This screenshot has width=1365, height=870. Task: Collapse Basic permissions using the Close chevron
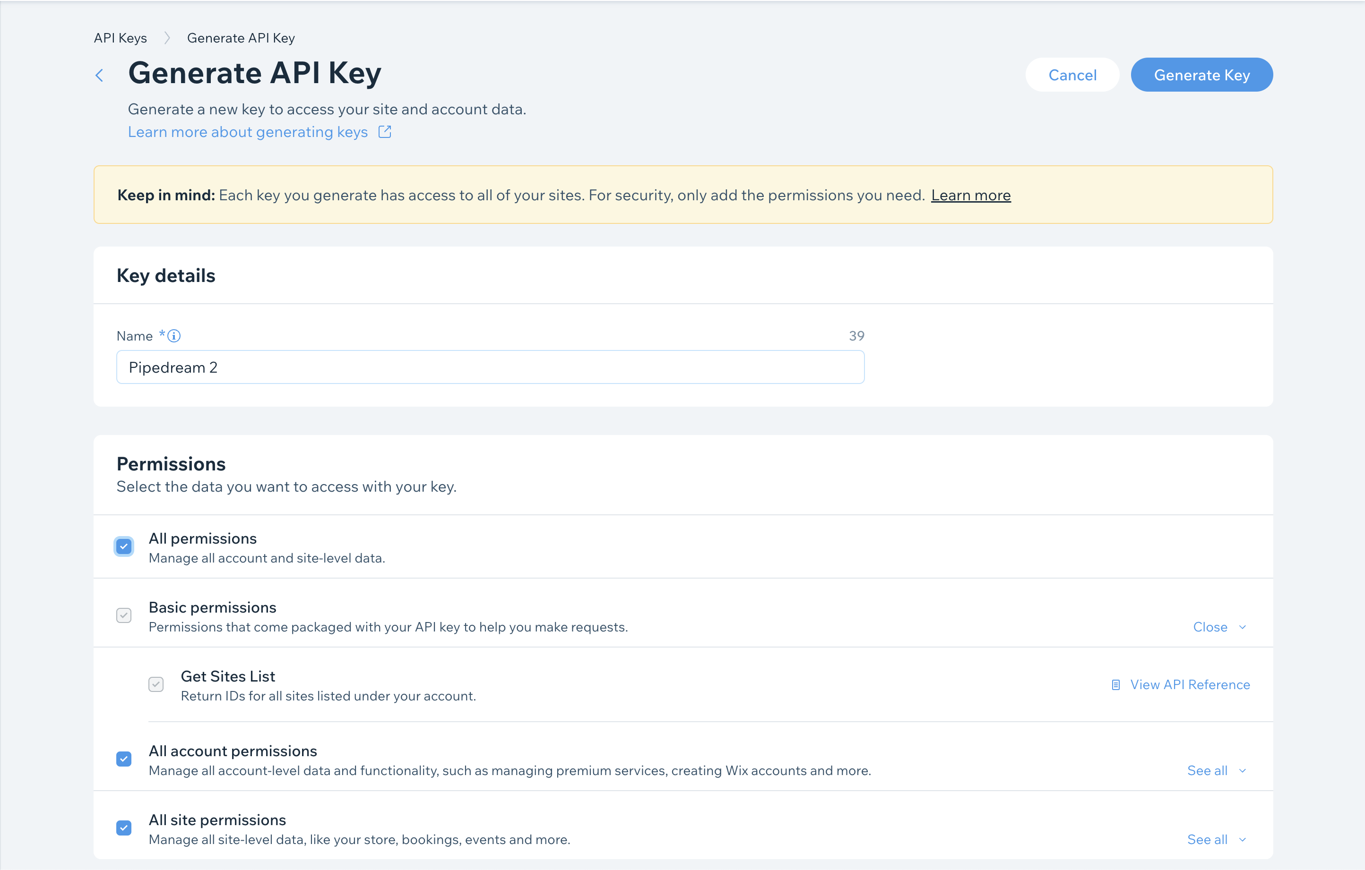[1219, 627]
